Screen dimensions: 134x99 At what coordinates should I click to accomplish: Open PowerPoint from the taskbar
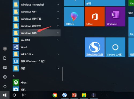coord(74,95)
